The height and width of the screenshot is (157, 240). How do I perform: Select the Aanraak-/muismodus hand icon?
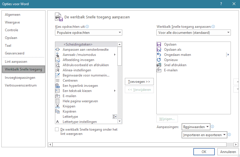(x=58, y=55)
